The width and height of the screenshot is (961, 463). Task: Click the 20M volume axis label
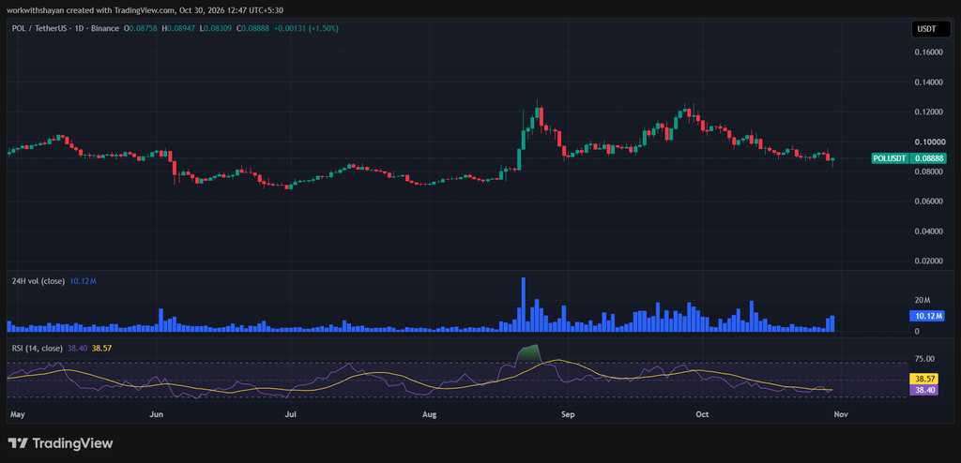point(922,300)
